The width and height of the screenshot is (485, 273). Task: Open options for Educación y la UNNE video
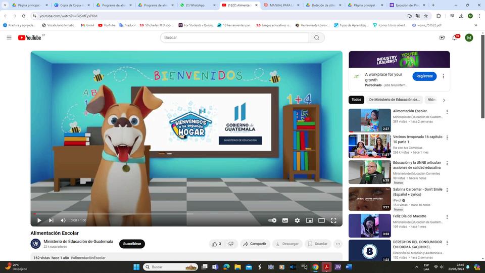tap(447, 163)
